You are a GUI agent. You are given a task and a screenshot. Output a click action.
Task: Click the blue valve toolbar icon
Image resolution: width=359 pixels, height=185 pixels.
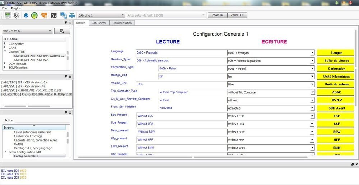coord(72,15)
